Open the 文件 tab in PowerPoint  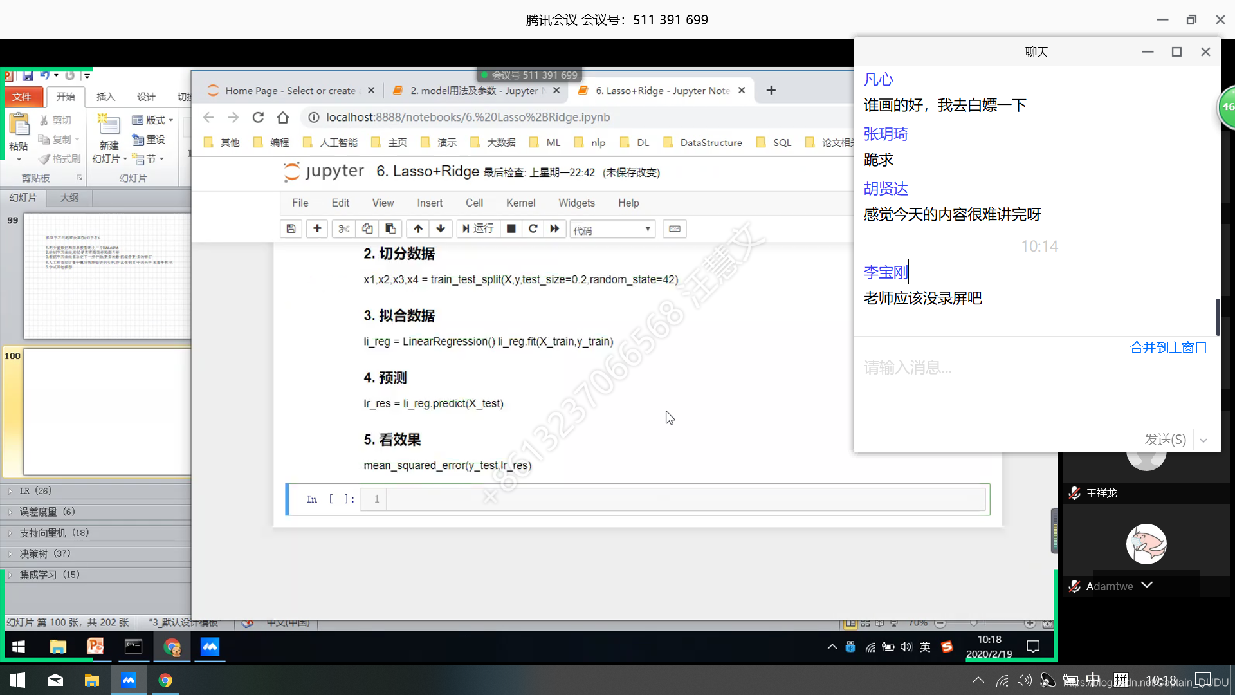click(23, 97)
